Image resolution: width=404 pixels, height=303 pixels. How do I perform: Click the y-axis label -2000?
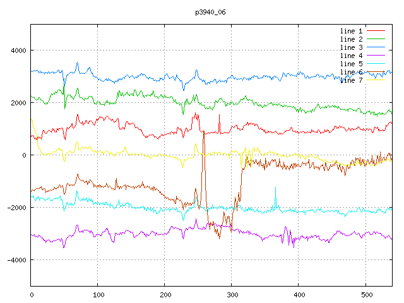pyautogui.click(x=17, y=208)
